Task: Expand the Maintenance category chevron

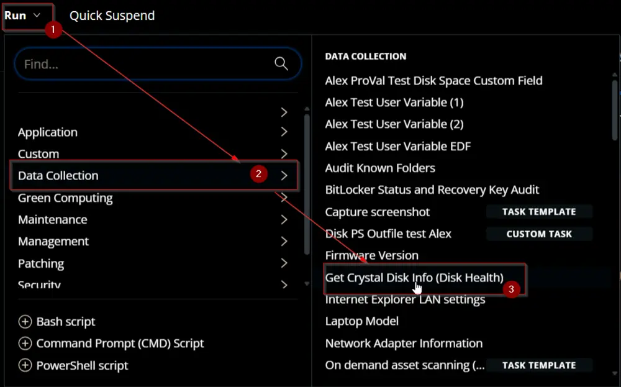Action: [284, 219]
